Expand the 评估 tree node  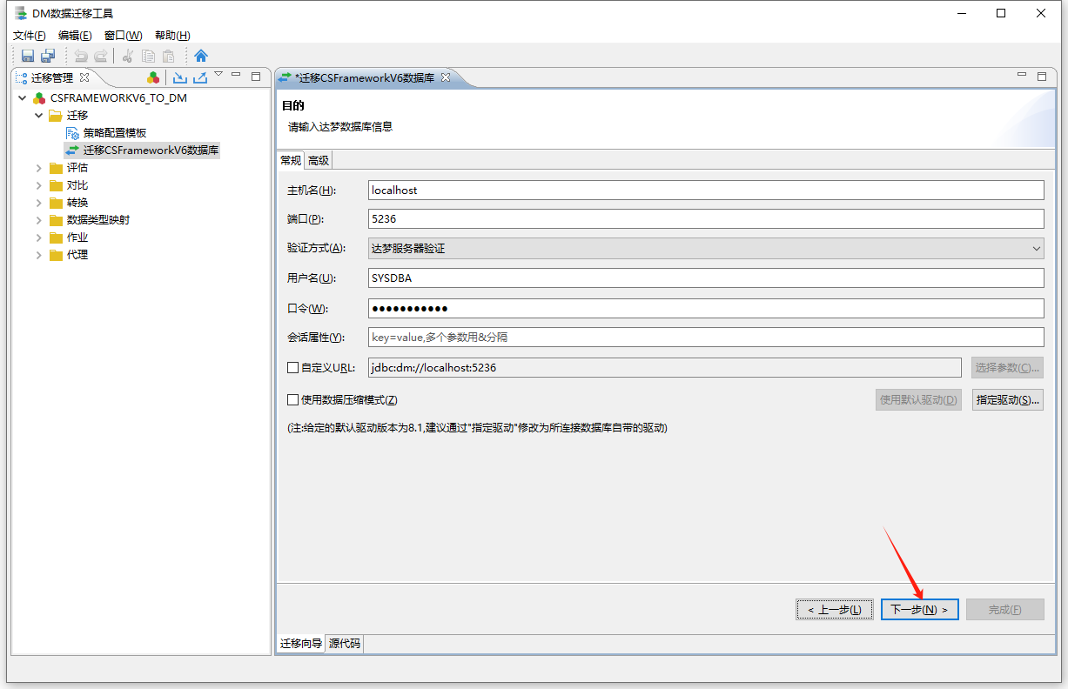pyautogui.click(x=39, y=168)
